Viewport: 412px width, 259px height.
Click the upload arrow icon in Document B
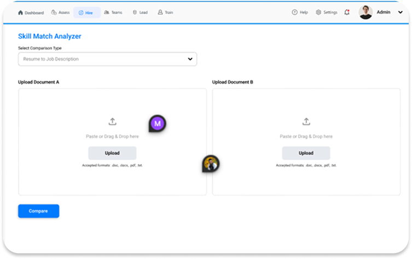click(306, 122)
